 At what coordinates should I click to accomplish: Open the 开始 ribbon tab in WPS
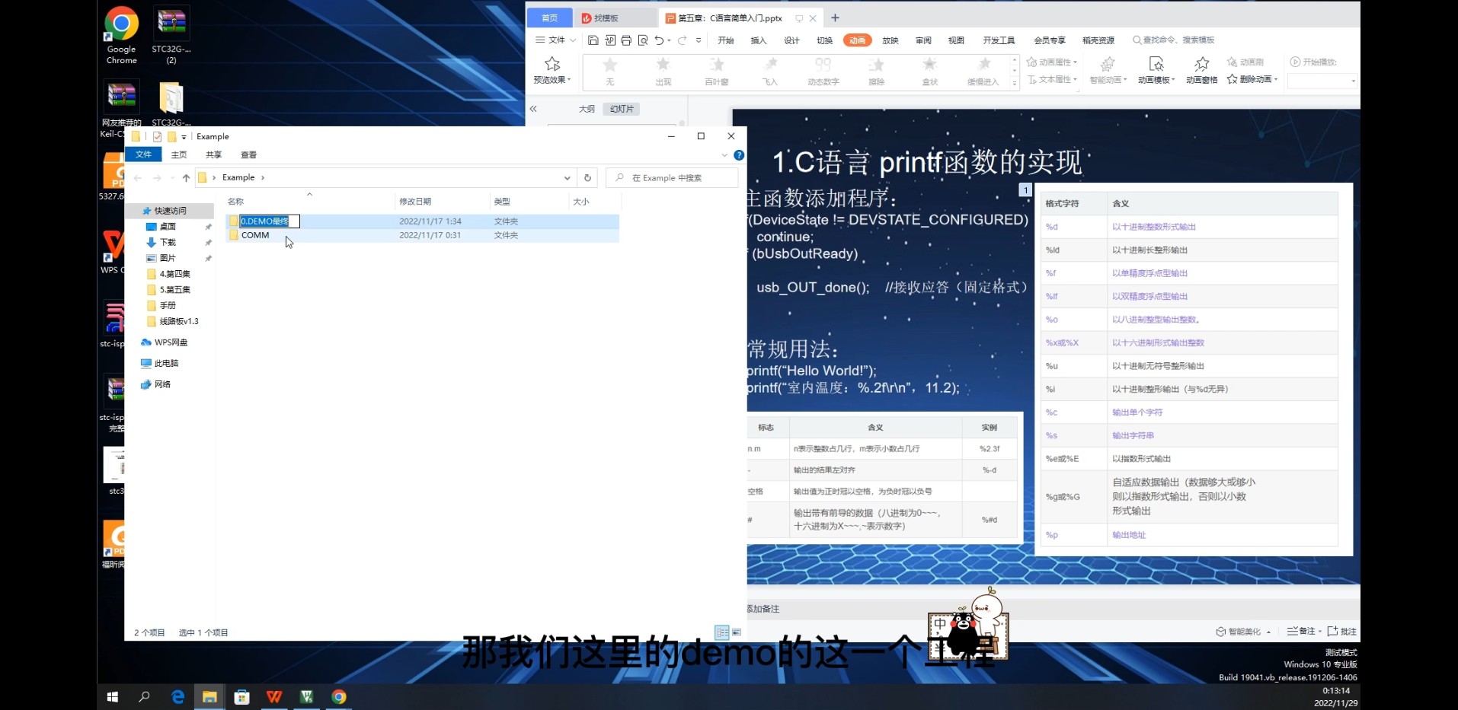(725, 40)
